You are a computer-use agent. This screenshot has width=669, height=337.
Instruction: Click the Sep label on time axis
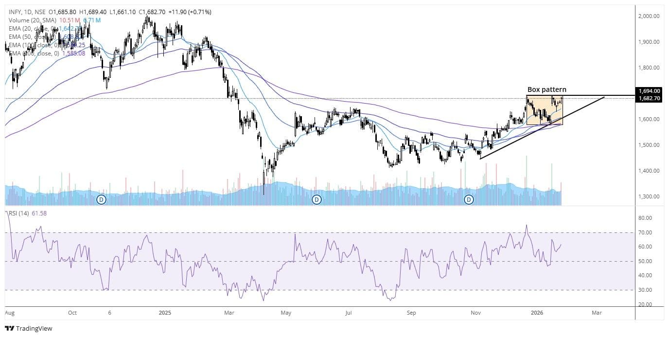point(412,313)
